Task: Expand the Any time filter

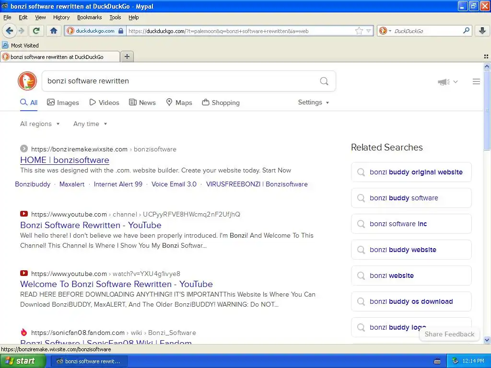Action: 90,124
